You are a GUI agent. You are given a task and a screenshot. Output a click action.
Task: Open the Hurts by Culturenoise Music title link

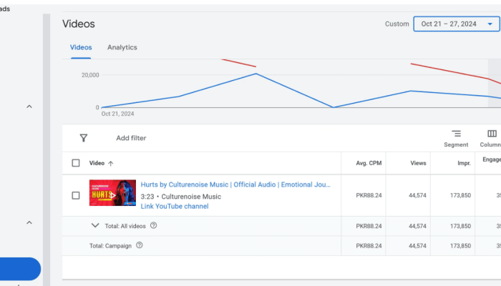(x=235, y=184)
